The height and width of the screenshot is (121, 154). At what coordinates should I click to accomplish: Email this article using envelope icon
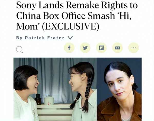[x=118, y=48]
